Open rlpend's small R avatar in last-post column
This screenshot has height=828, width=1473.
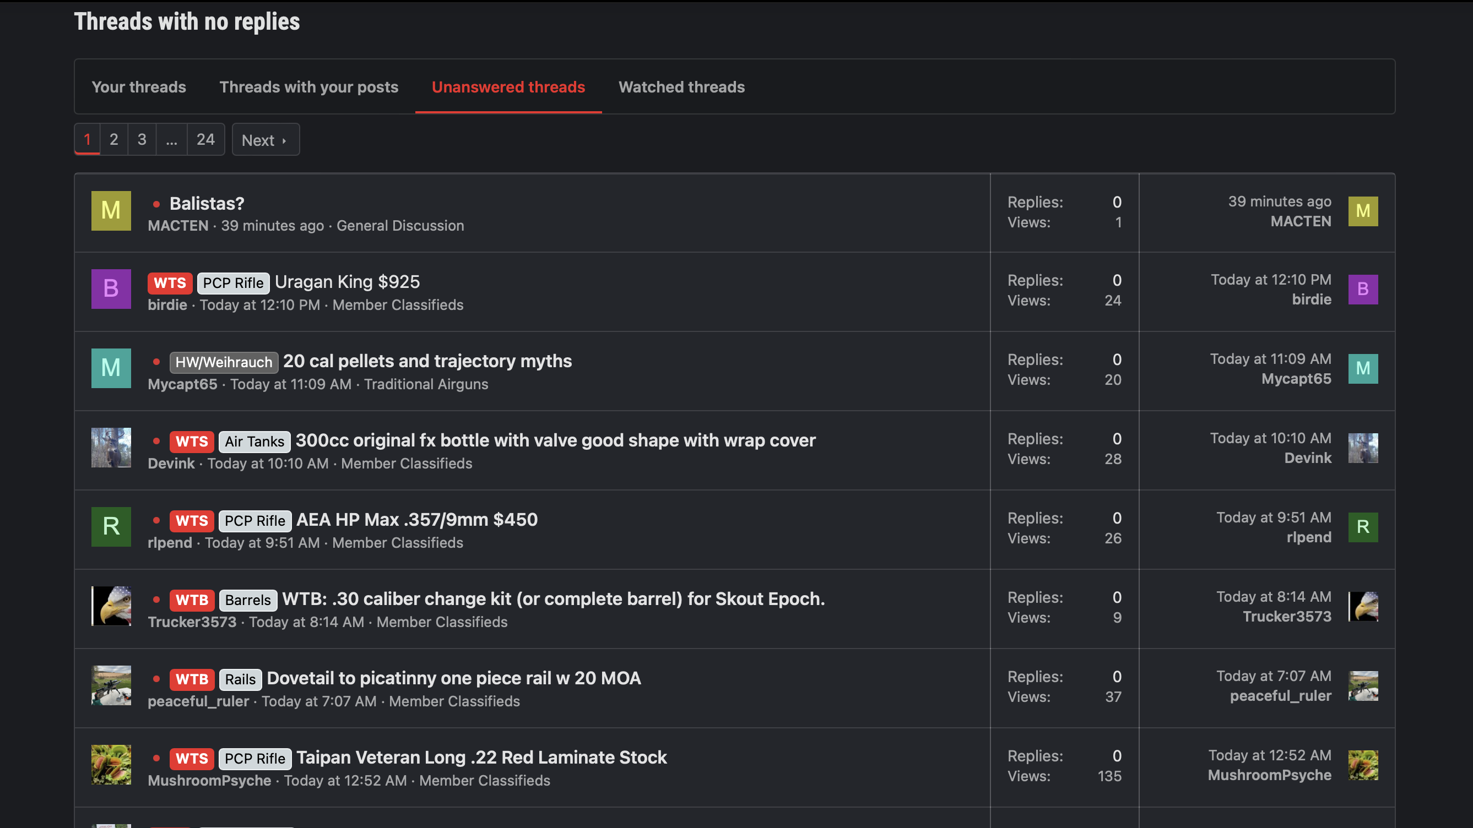(x=1363, y=527)
